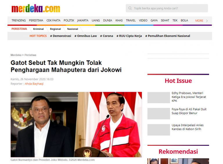This screenshot has height=164, width=223.
Task: Open the merdeka.com logo homepage
Action: pos(36,8)
